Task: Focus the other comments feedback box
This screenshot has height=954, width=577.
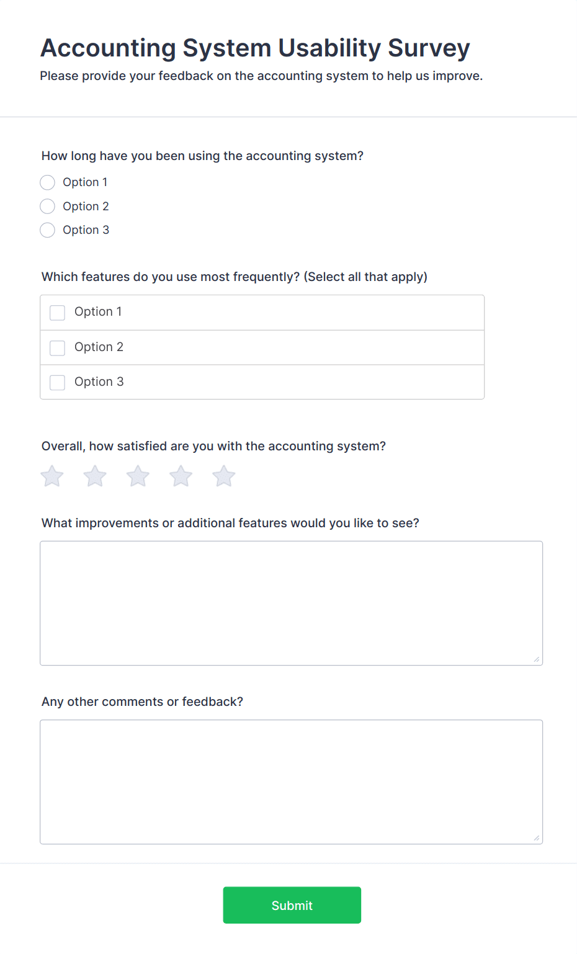Action: [x=290, y=780]
